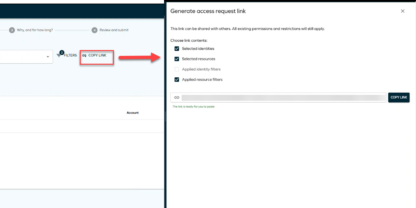
Task: Click the "2" badge on the filter icon
Action: coord(62,52)
